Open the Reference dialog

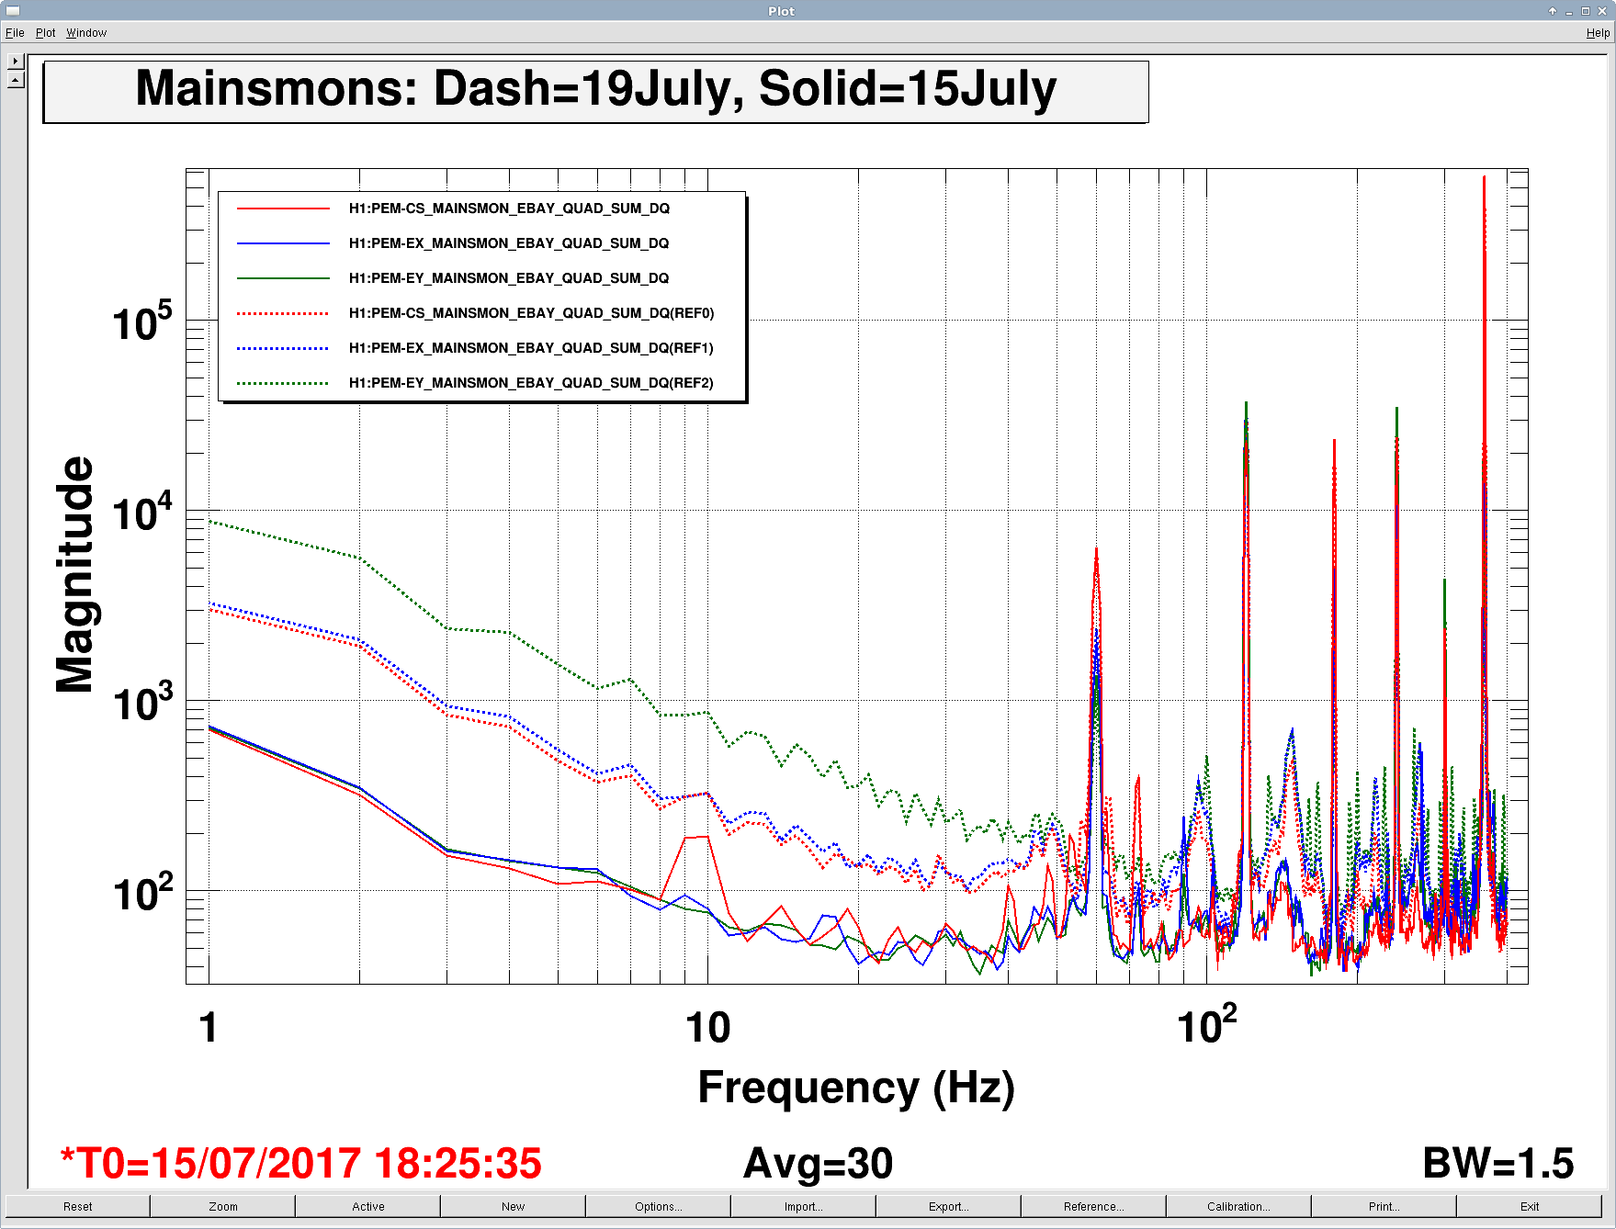[1094, 1207]
